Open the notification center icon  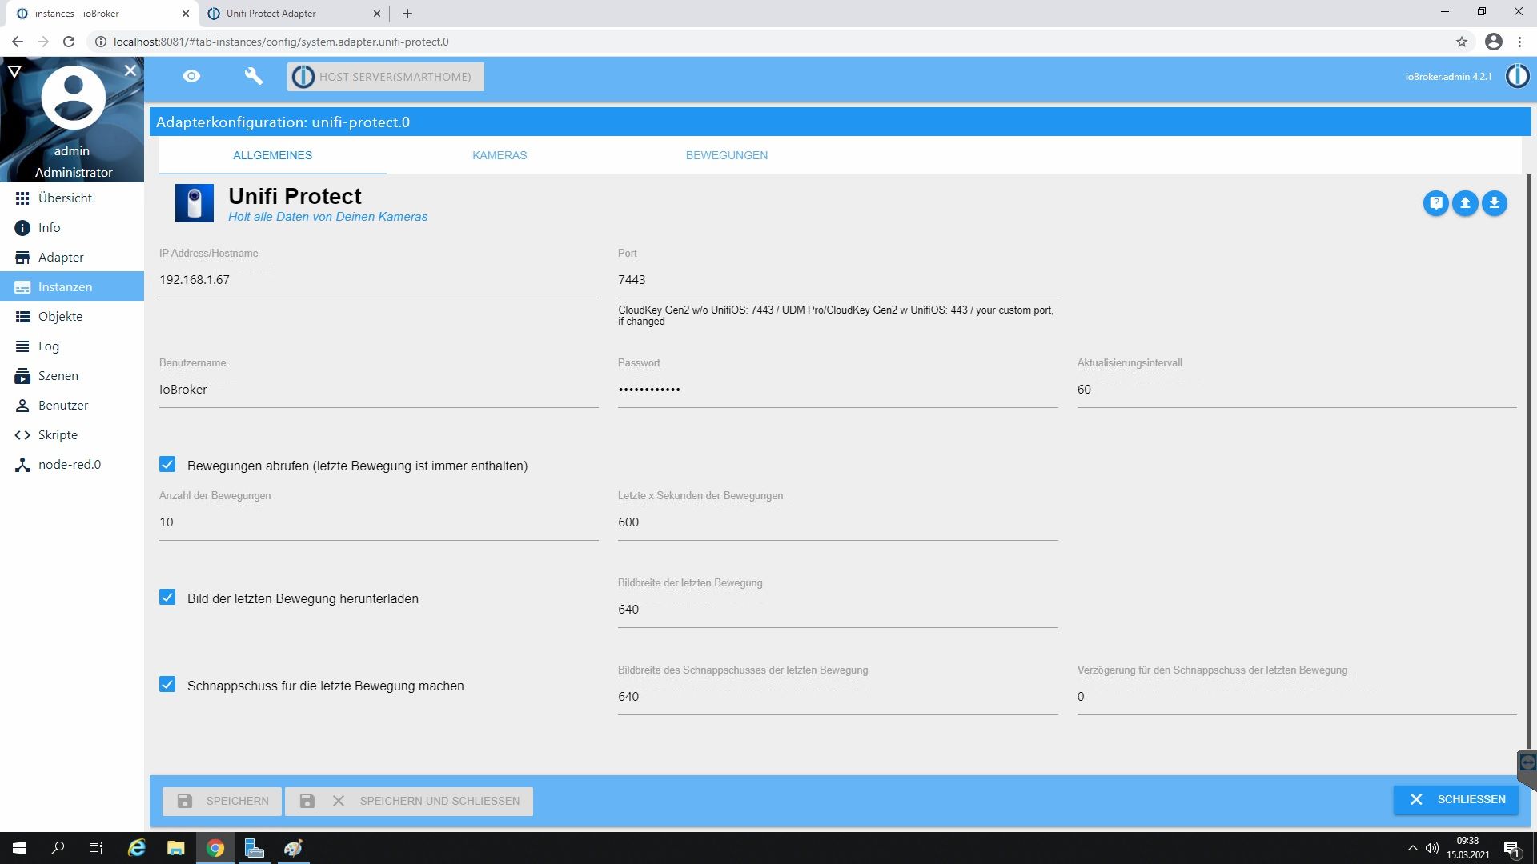(x=1511, y=848)
